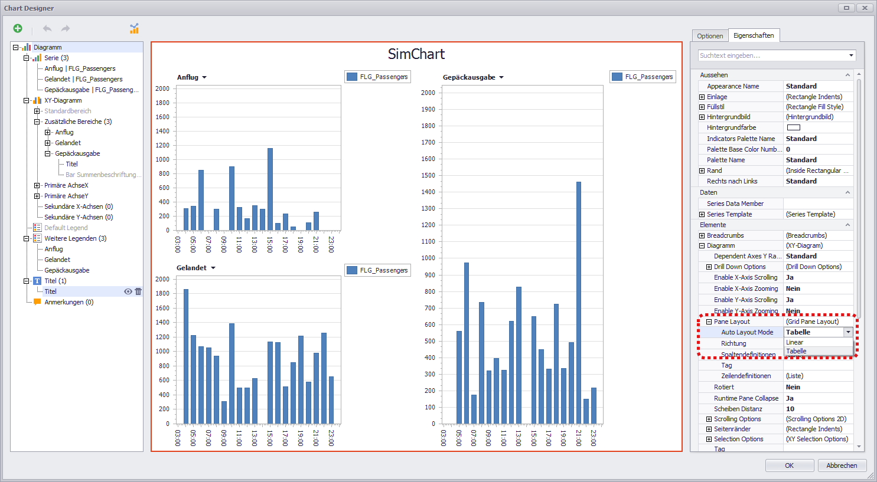Click the OK button
The height and width of the screenshot is (482, 877).
point(790,465)
